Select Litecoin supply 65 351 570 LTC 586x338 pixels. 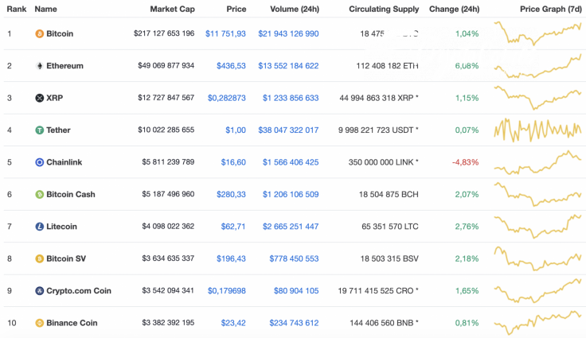(x=390, y=227)
